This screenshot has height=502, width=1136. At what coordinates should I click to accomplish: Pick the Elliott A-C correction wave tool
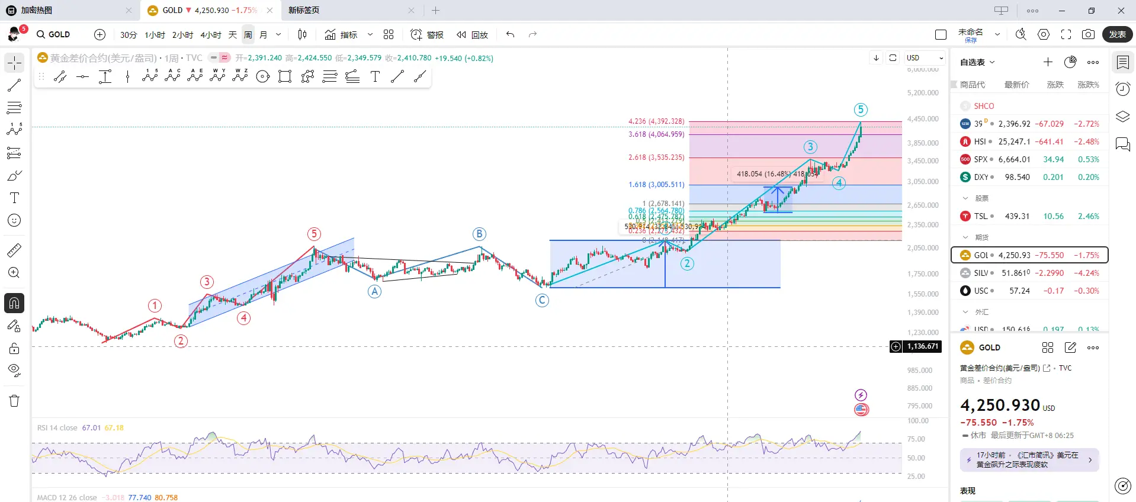click(x=172, y=76)
